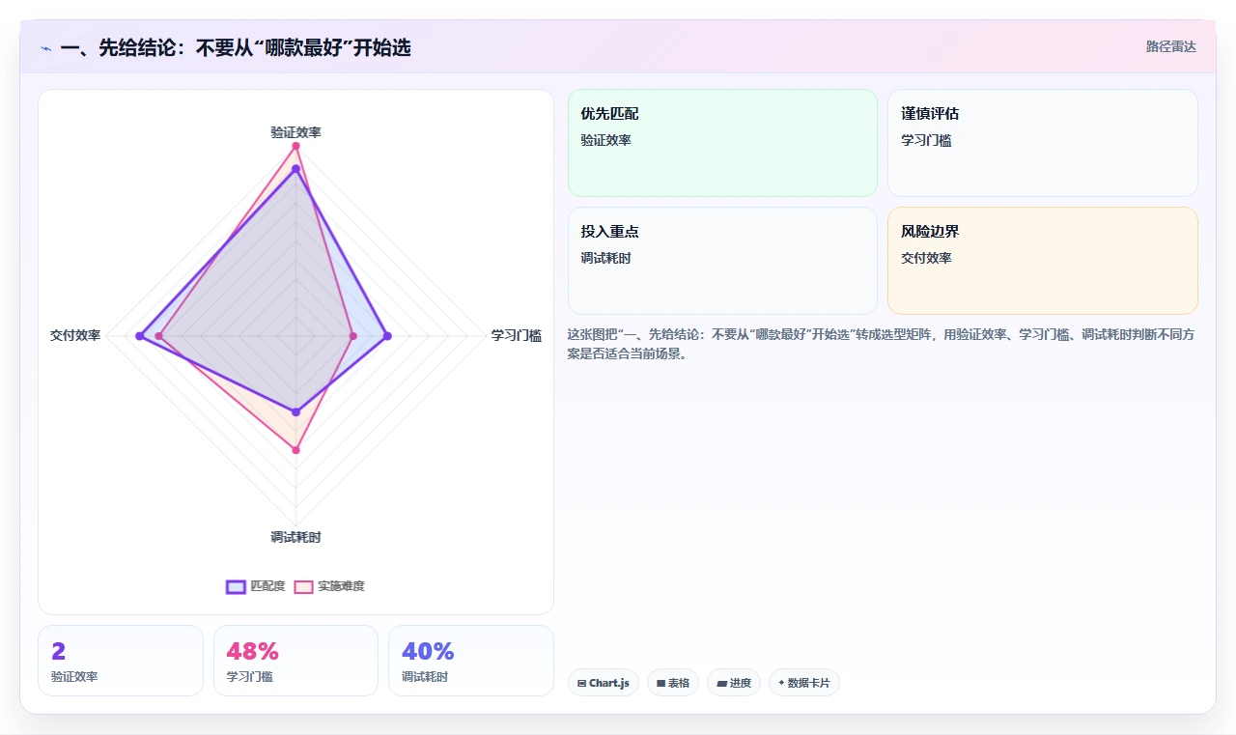Click the 48% stat value
This screenshot has width=1236, height=735.
point(252,651)
